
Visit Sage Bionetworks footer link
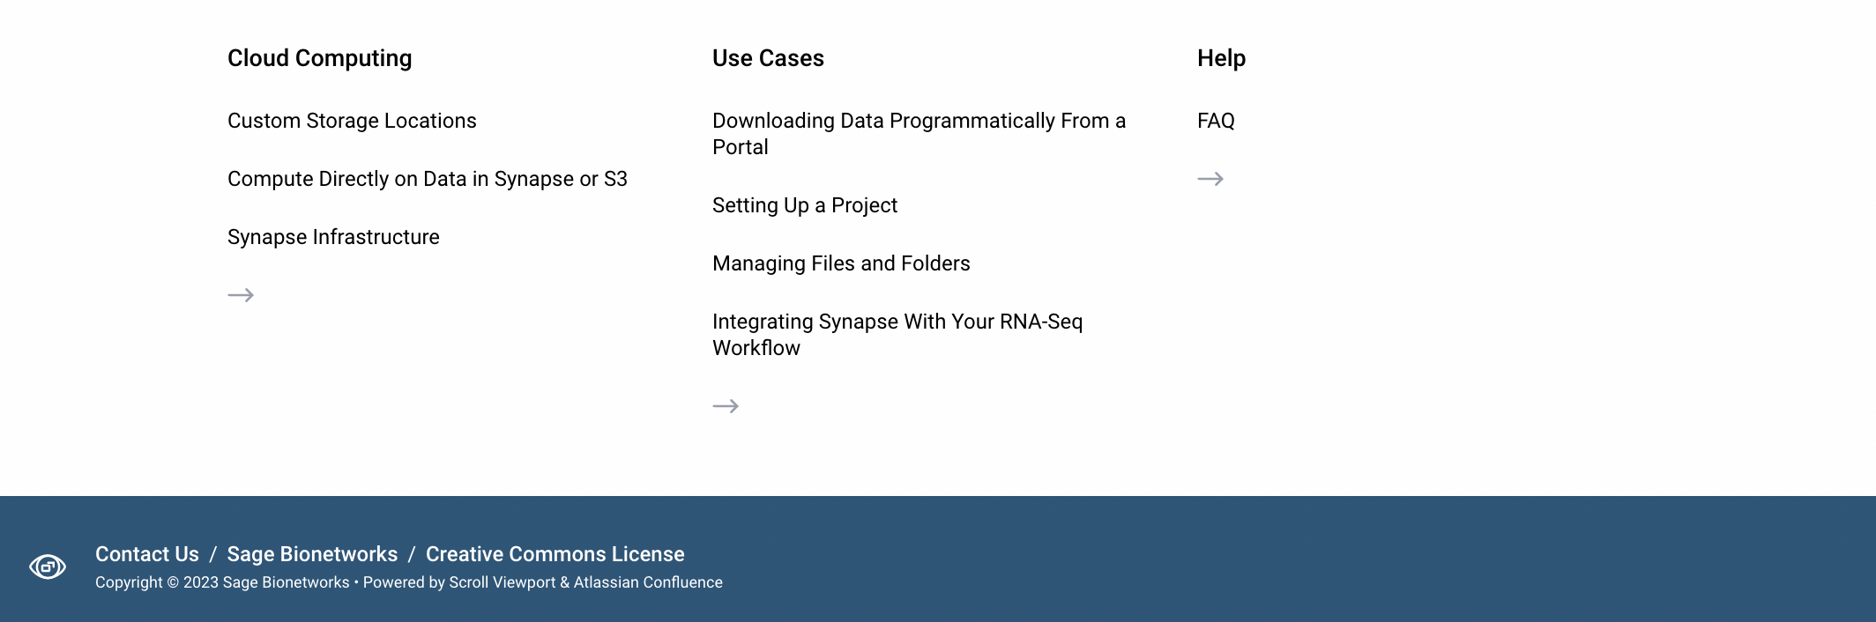[312, 554]
